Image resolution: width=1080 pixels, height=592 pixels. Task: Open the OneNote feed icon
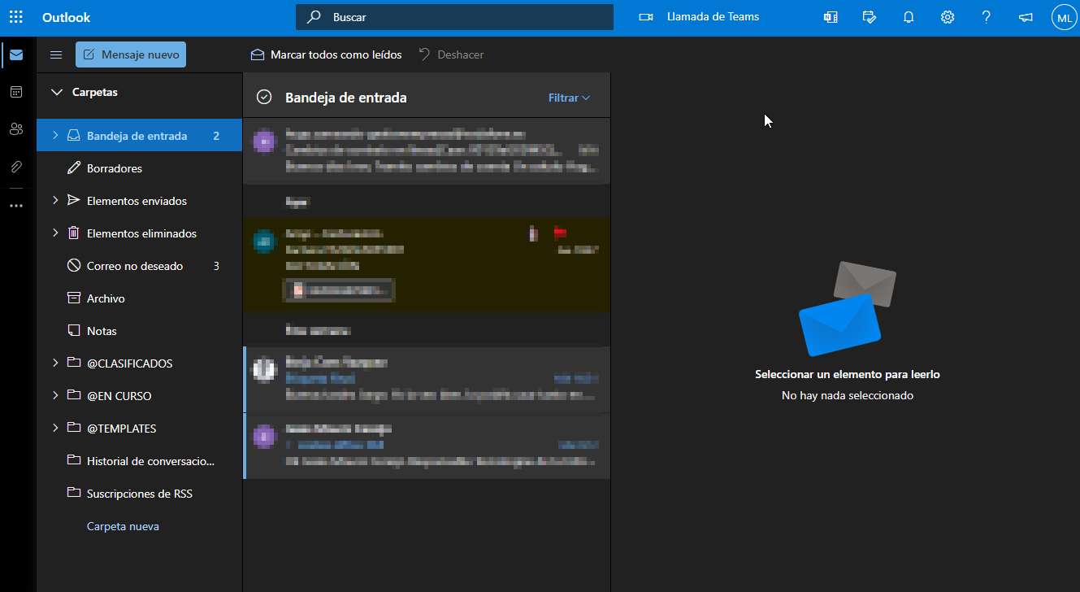click(831, 17)
